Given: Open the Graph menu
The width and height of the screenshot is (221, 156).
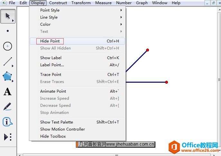Looking at the screenshot, I should [x=142, y=3].
